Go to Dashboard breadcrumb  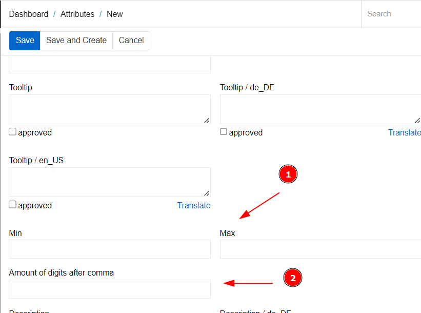point(29,14)
